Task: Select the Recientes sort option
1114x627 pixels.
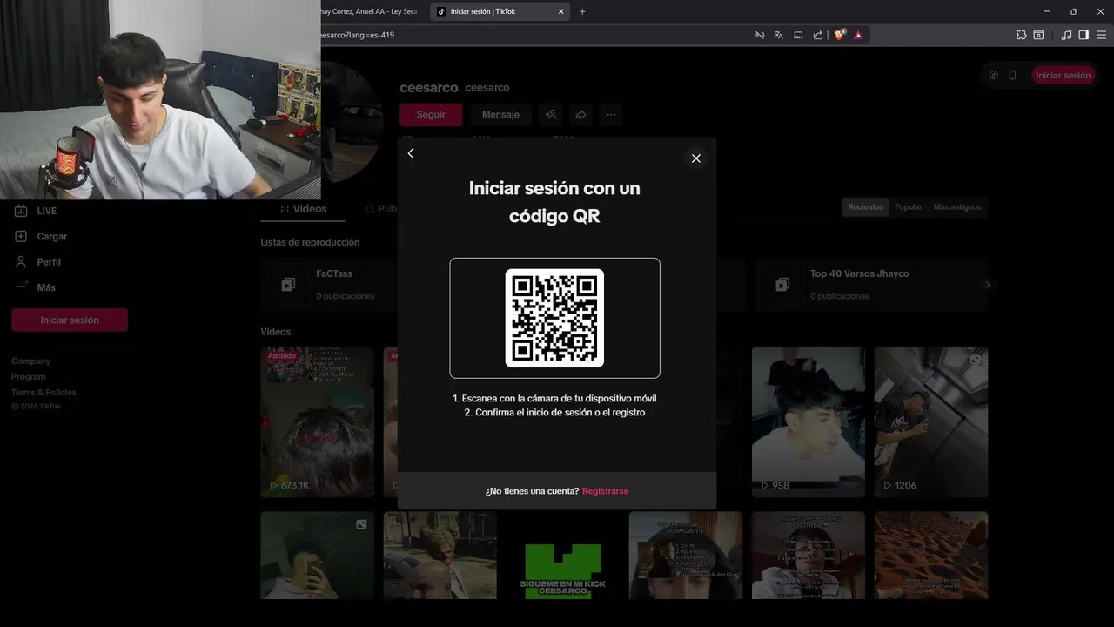Action: pos(865,207)
